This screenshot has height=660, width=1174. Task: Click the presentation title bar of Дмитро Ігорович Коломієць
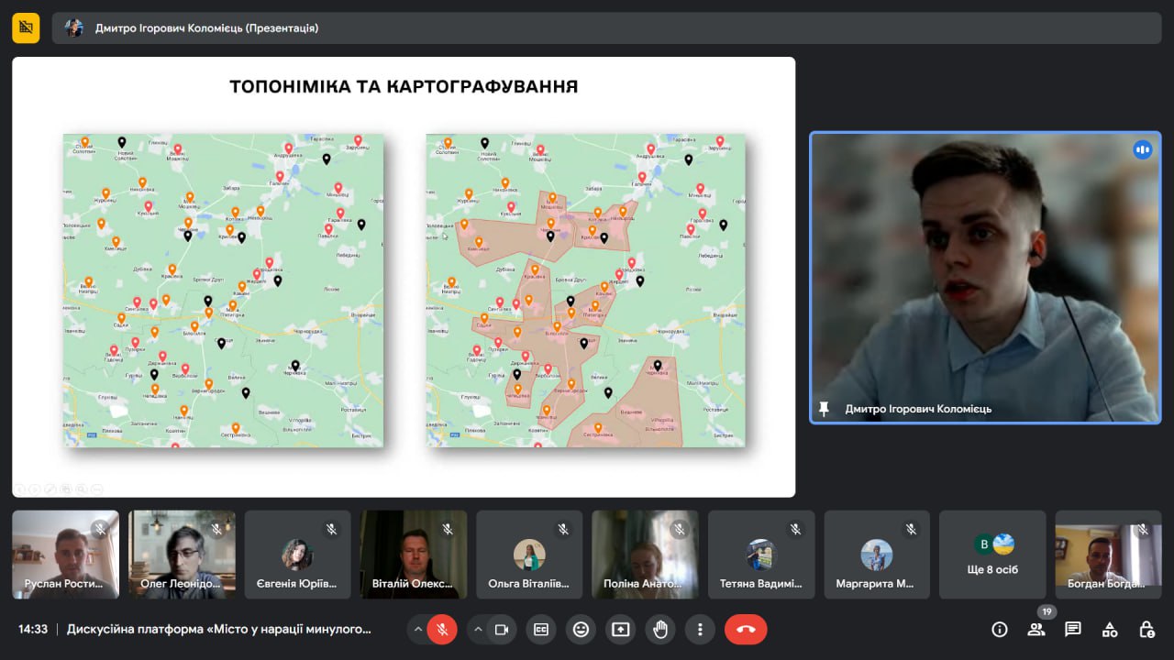[x=605, y=28]
